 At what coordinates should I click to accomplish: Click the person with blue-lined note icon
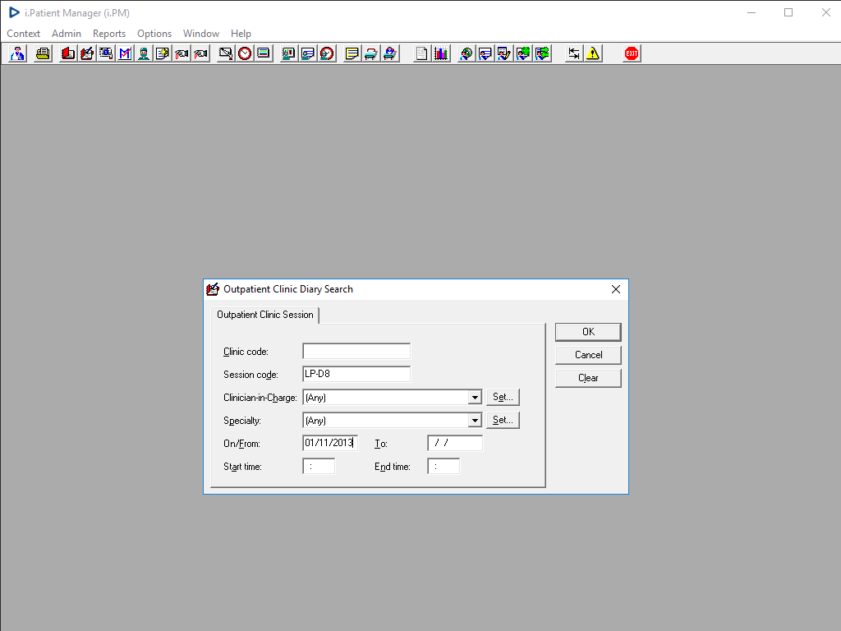(x=307, y=53)
